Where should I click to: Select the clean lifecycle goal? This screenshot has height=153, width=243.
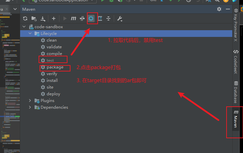pyautogui.click(x=51, y=40)
